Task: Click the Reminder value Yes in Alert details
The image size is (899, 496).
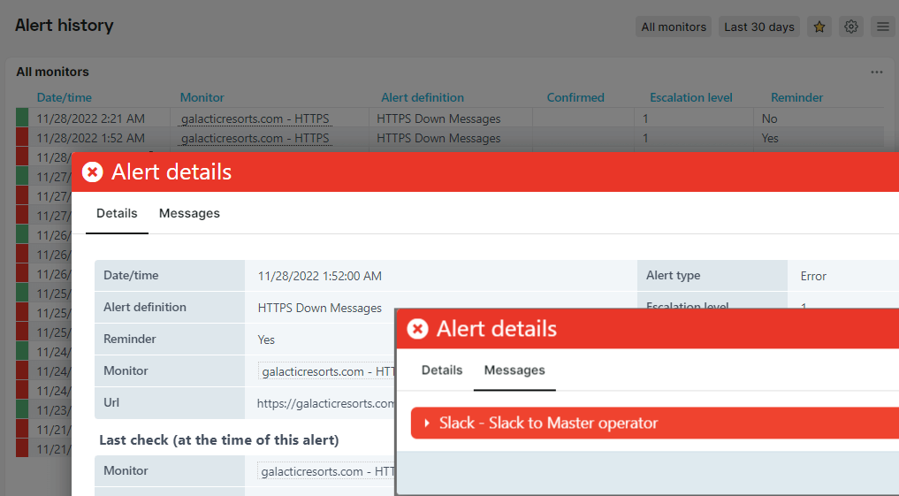Action: tap(266, 340)
